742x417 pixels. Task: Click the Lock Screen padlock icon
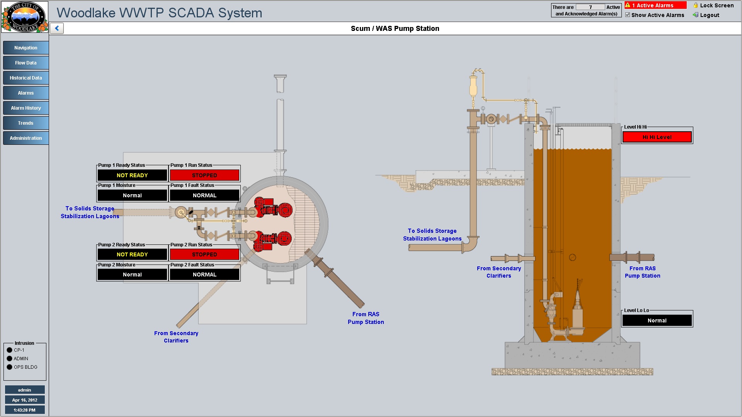point(696,5)
